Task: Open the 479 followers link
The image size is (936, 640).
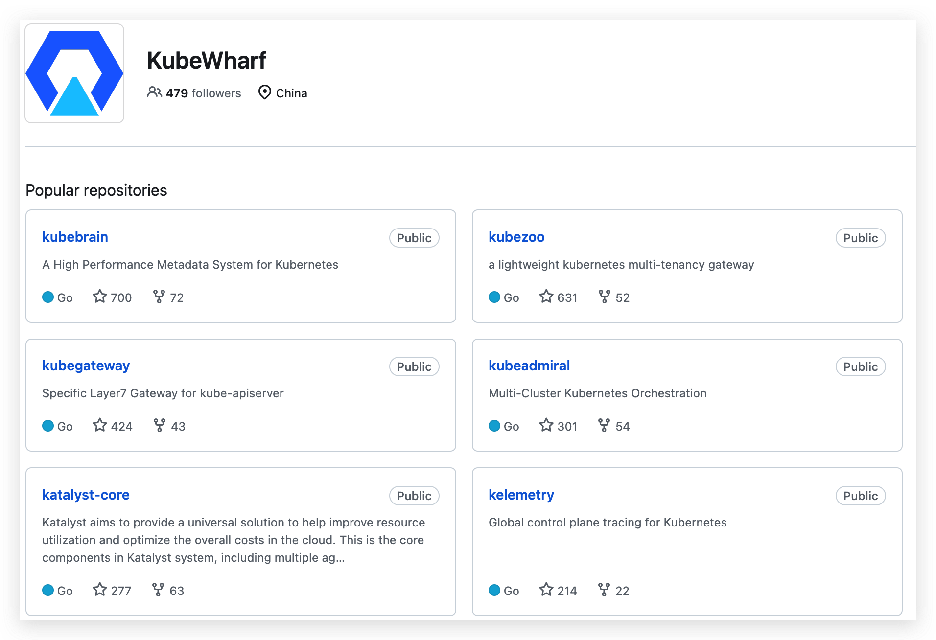Action: pyautogui.click(x=203, y=93)
